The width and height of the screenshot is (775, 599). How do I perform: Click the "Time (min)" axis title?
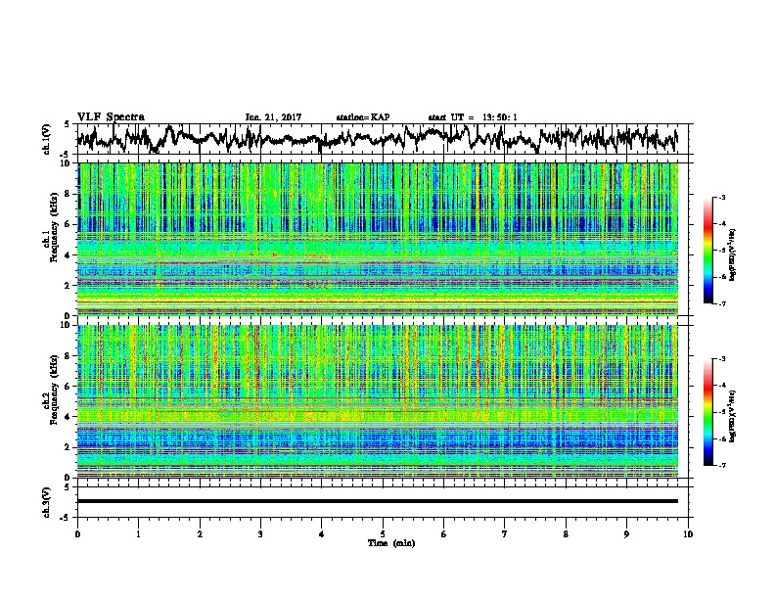click(391, 543)
